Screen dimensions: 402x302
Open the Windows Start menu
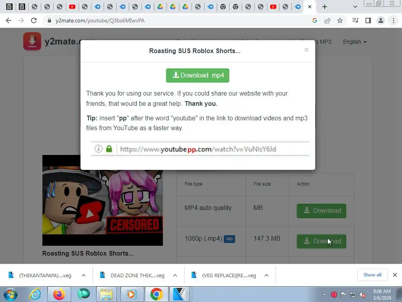(x=10, y=294)
